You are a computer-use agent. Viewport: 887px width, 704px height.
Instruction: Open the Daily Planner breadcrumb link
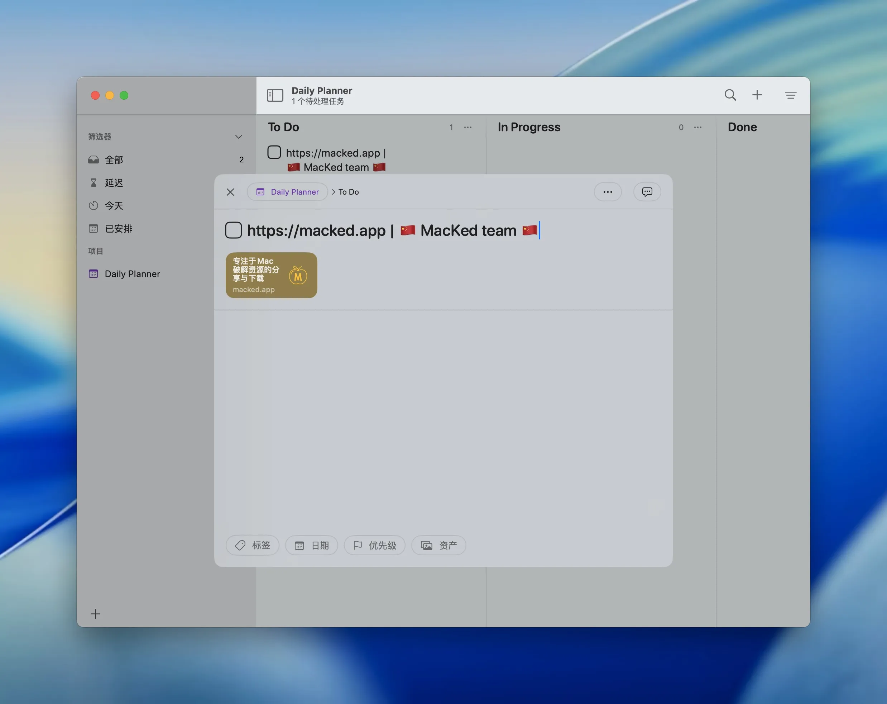[x=287, y=191]
